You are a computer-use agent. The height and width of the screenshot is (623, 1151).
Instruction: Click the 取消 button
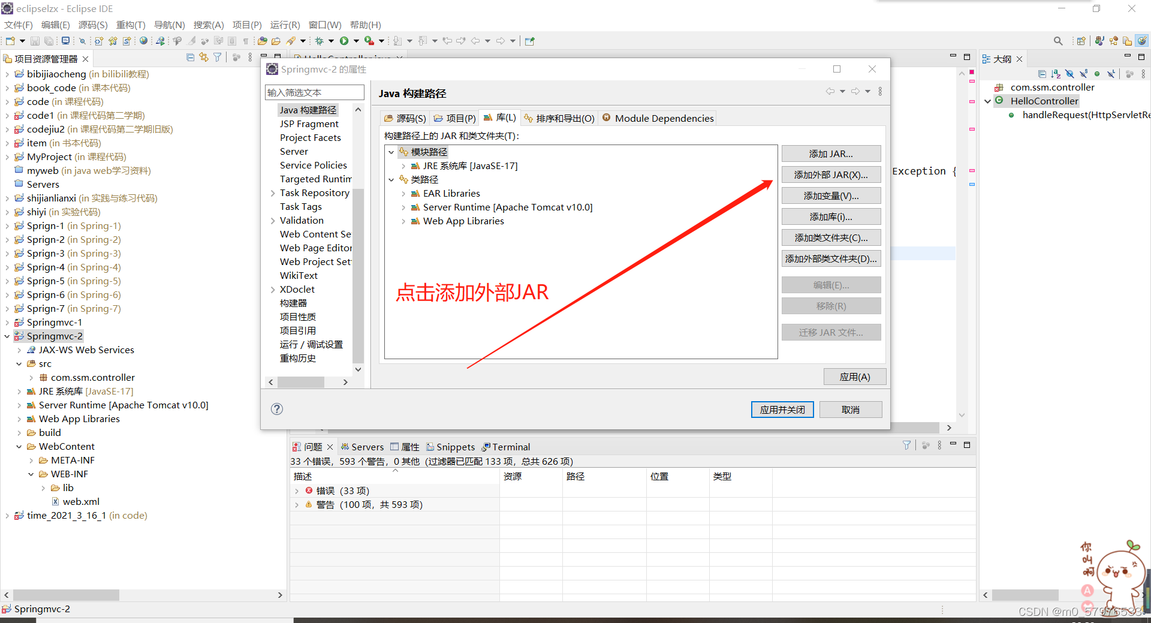click(850, 410)
